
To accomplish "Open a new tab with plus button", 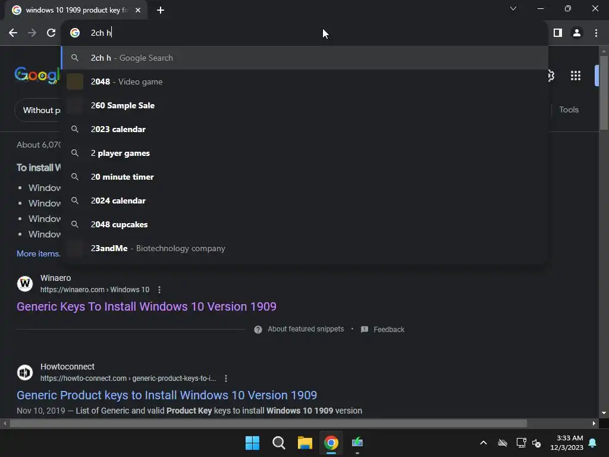I will (161, 10).
